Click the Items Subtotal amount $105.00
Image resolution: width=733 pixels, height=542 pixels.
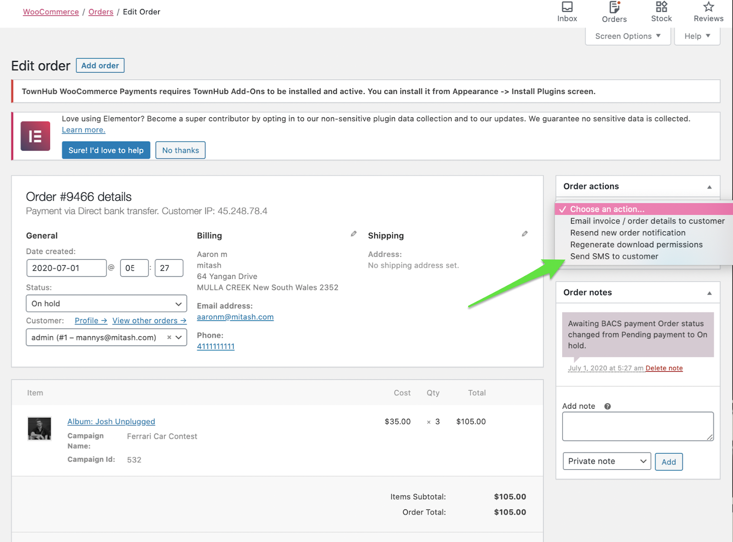(x=510, y=497)
